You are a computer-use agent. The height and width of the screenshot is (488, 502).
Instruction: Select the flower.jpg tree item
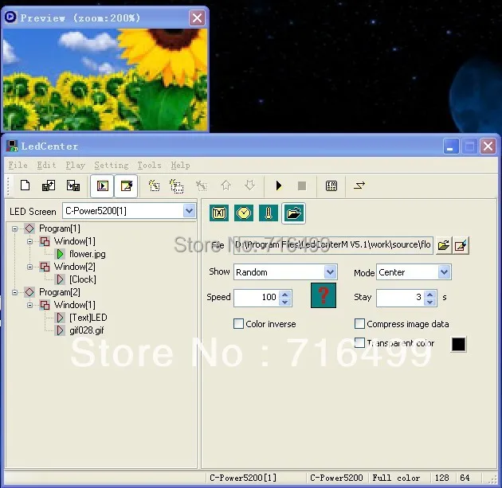click(x=88, y=254)
